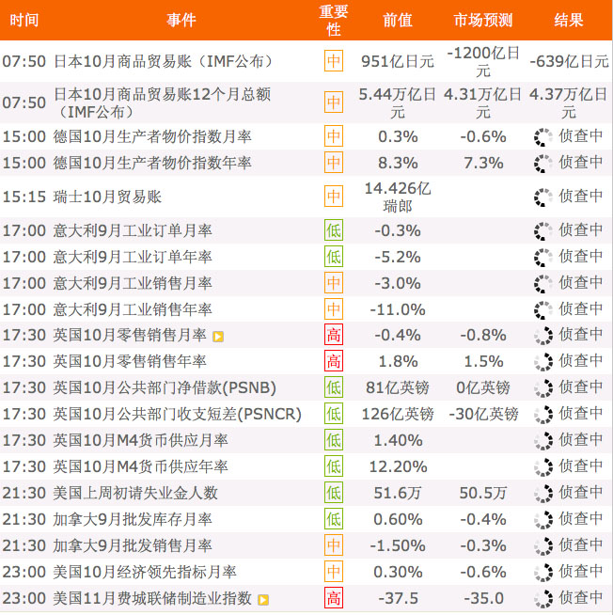Click the 中 badge for 加拿大9月批发销售月率

pos(334,545)
